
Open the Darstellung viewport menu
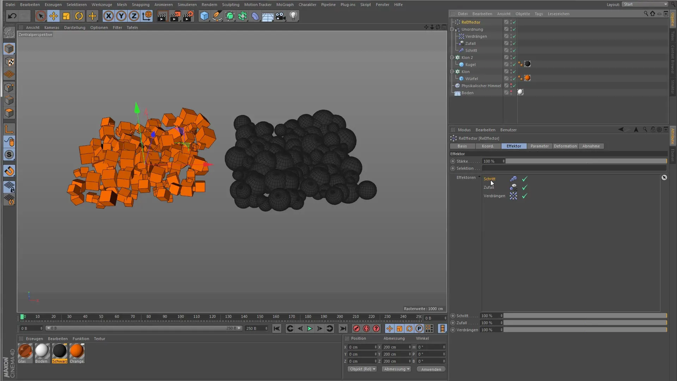[x=74, y=28]
